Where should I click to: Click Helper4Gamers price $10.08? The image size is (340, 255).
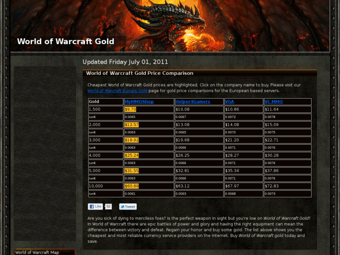182,109
